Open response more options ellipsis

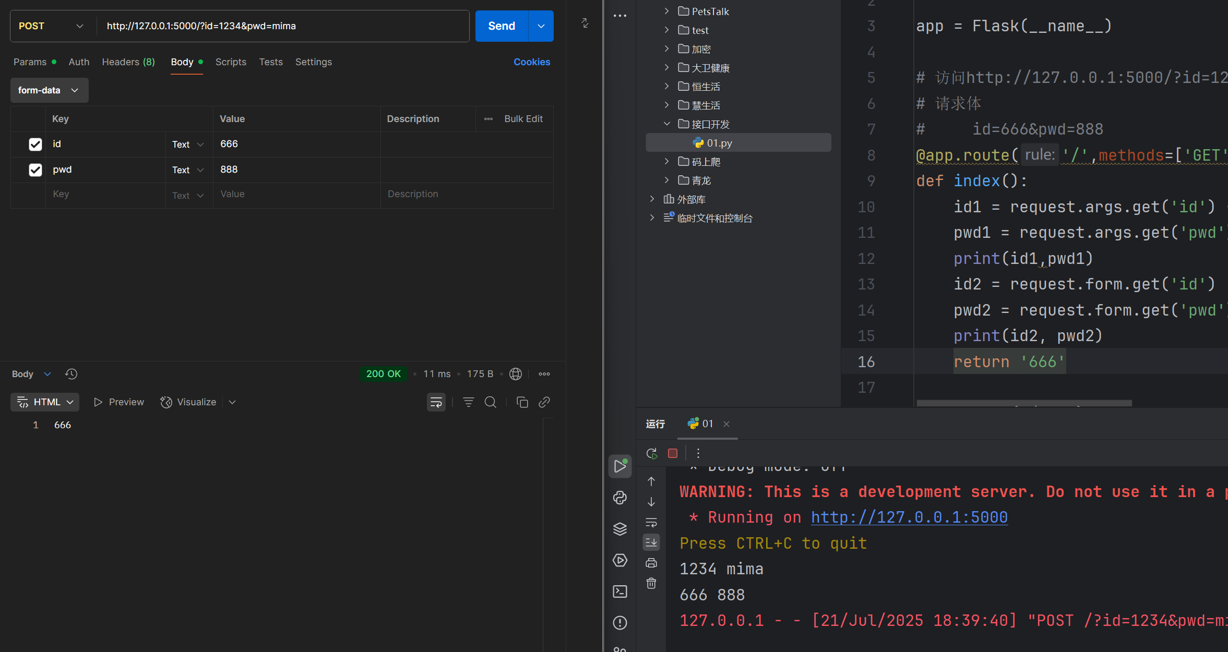tap(544, 374)
